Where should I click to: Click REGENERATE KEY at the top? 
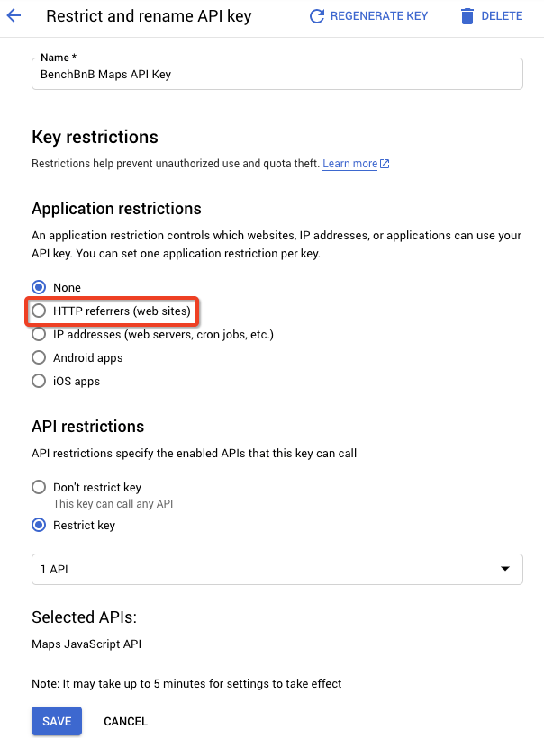coord(377,15)
